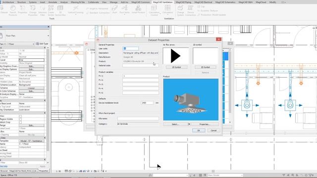Open the MagiCAD Electrical ribbon tab
This screenshot has height=178, width=317.
pyautogui.click(x=203, y=2)
